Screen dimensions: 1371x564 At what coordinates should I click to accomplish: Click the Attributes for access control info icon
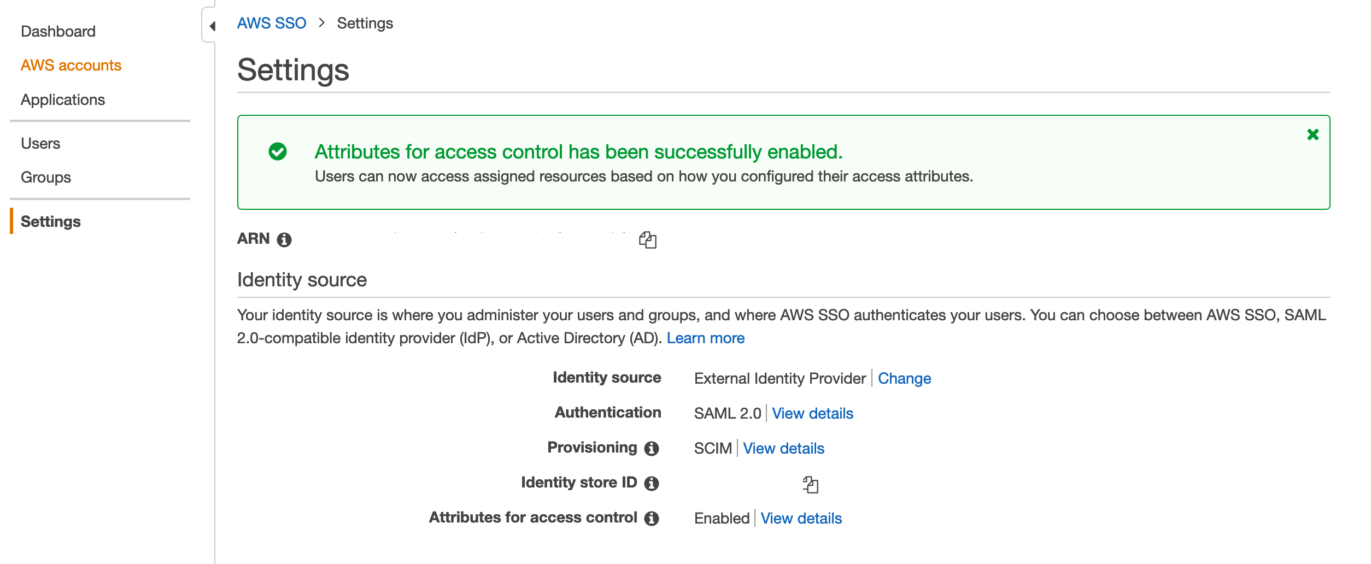(652, 518)
